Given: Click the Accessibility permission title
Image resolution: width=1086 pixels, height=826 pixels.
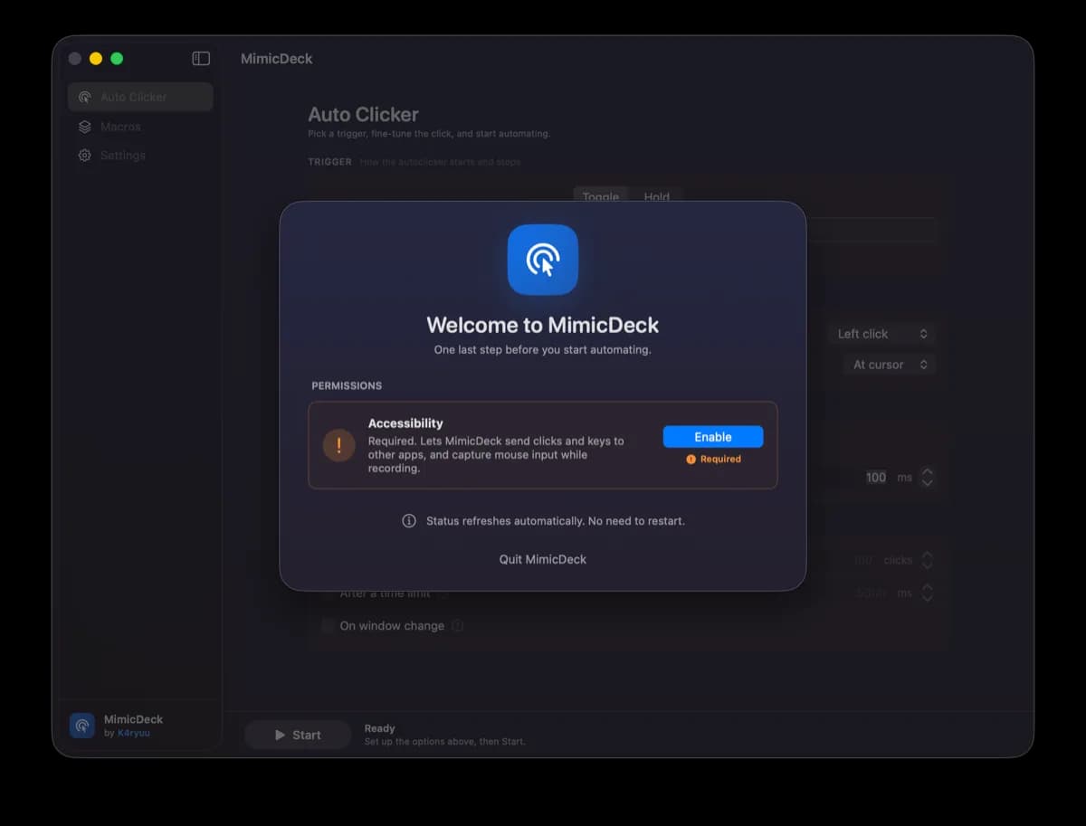Looking at the screenshot, I should point(405,423).
